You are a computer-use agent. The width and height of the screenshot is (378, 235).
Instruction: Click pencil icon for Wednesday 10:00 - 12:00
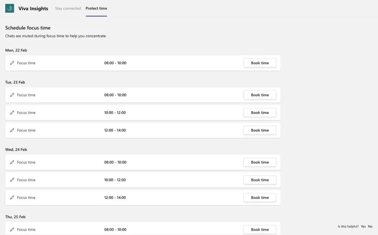click(x=12, y=180)
